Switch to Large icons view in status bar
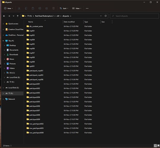The height and width of the screenshot is (148, 160). (x=158, y=146)
